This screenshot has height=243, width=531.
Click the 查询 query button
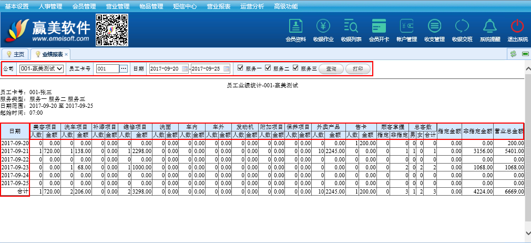pos(331,68)
